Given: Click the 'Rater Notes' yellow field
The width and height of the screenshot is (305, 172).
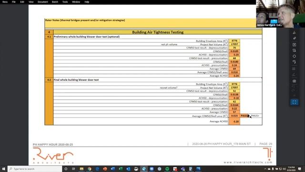Looking at the screenshot, I should [150, 23].
